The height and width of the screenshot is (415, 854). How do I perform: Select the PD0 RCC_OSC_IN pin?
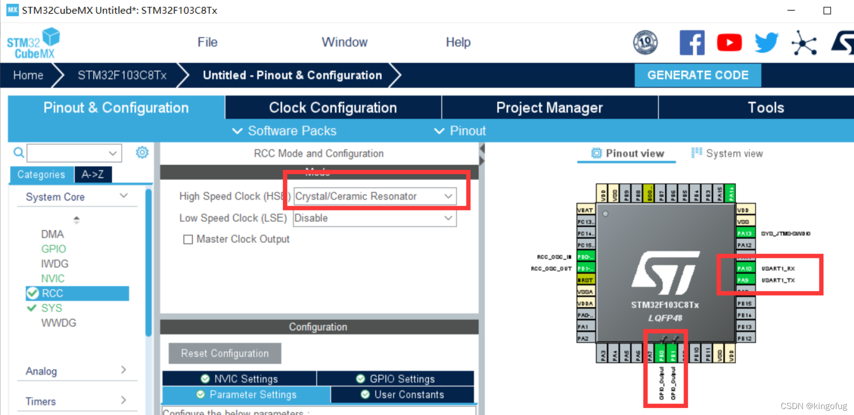[x=586, y=257]
